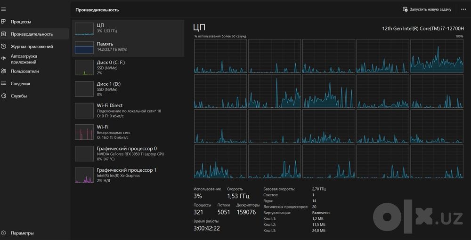Click the Дескрипторы 159076 value
The width and height of the screenshot is (471, 240).
point(246,212)
